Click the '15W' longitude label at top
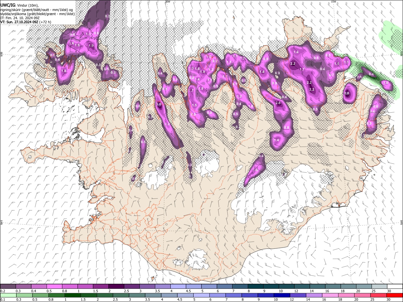The image size is (403, 302). (333, 2)
